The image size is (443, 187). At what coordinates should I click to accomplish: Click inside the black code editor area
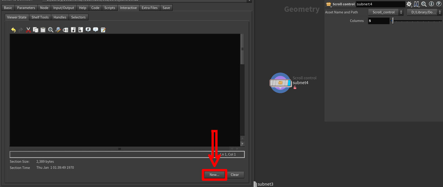click(x=125, y=90)
